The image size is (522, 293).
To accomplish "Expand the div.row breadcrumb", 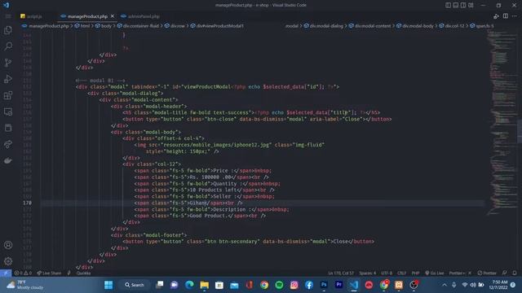I will [175, 26].
